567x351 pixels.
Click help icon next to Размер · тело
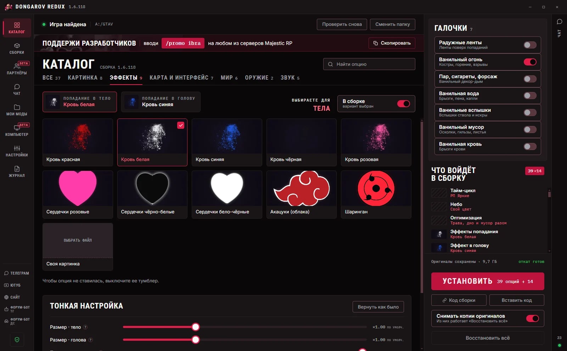(85, 327)
